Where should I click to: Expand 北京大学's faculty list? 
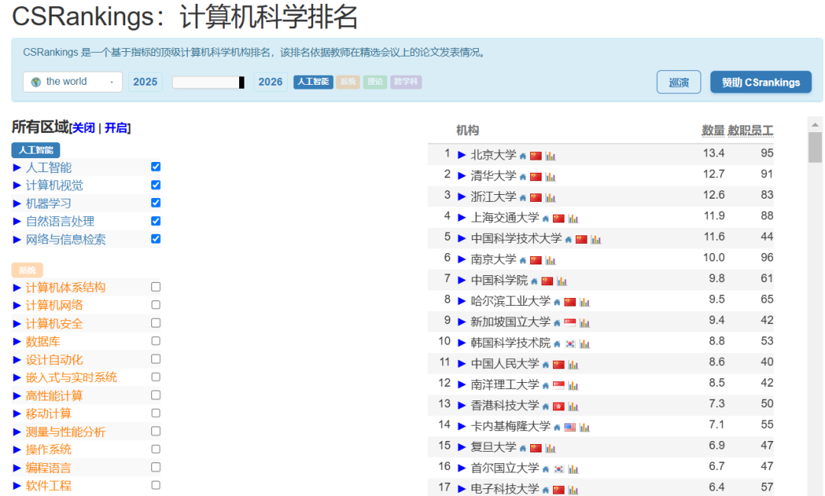click(x=461, y=154)
